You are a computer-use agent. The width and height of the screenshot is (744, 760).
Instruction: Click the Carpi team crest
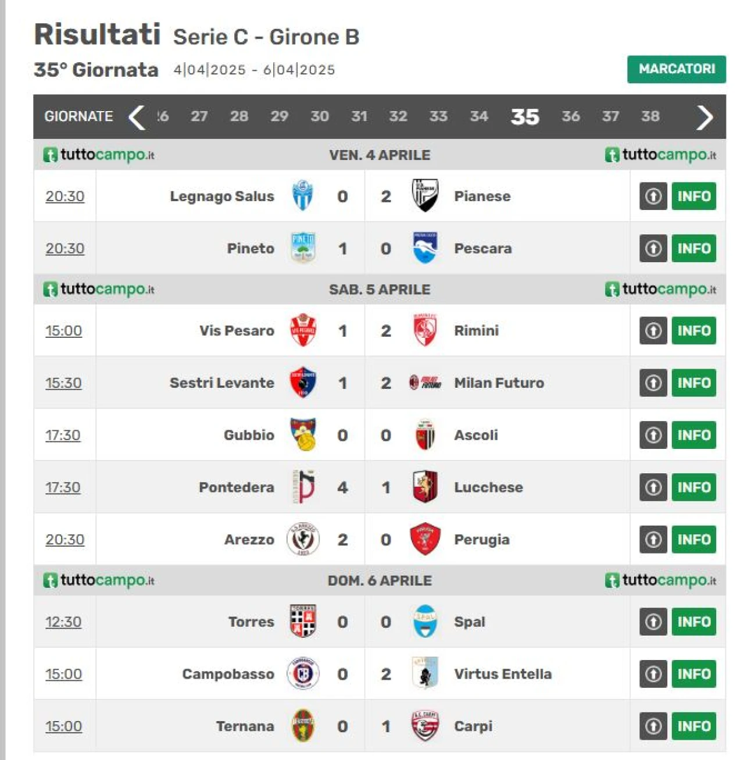[x=425, y=726]
